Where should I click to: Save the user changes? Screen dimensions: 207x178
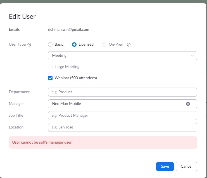coord(165,166)
